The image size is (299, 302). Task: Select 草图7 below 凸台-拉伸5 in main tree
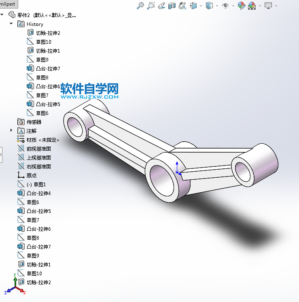tap(28, 220)
